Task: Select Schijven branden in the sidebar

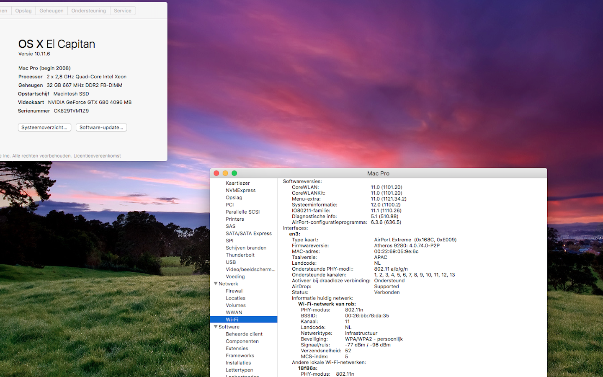Action: coord(246,248)
